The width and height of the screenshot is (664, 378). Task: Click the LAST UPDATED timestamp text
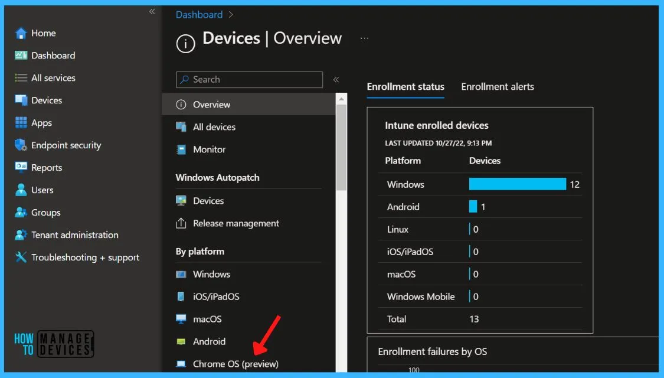439,144
